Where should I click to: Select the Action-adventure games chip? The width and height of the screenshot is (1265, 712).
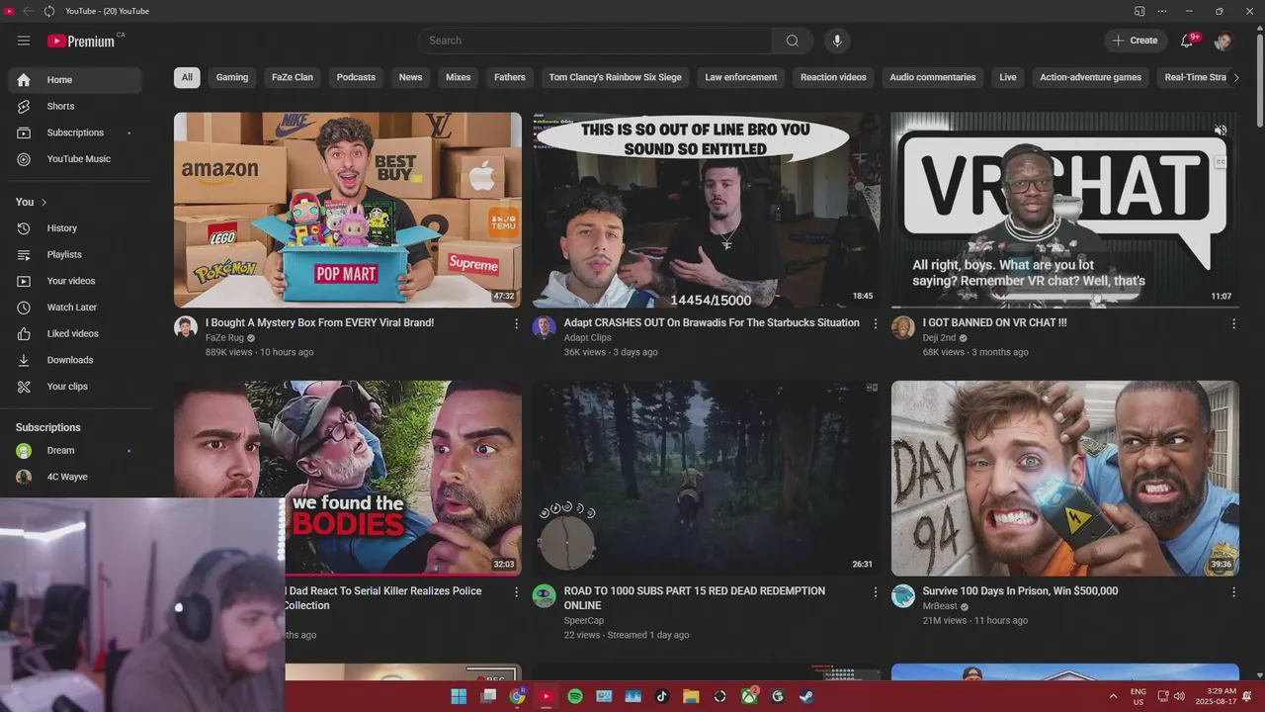coord(1090,77)
